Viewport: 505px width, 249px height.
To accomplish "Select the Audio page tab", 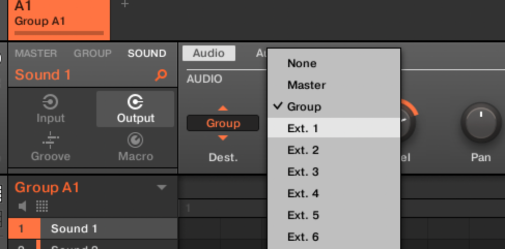I will [208, 53].
